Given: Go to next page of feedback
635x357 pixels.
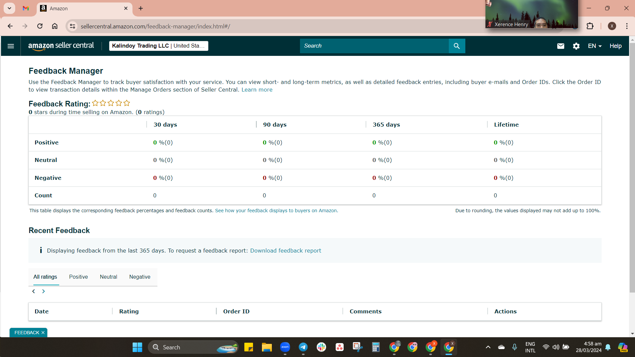Looking at the screenshot, I should [x=43, y=291].
